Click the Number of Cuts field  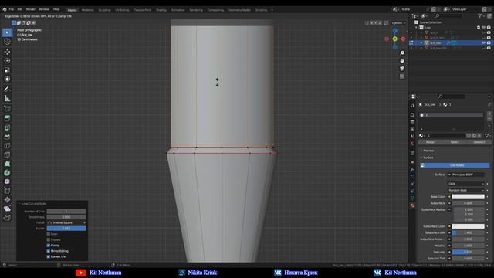66,212
